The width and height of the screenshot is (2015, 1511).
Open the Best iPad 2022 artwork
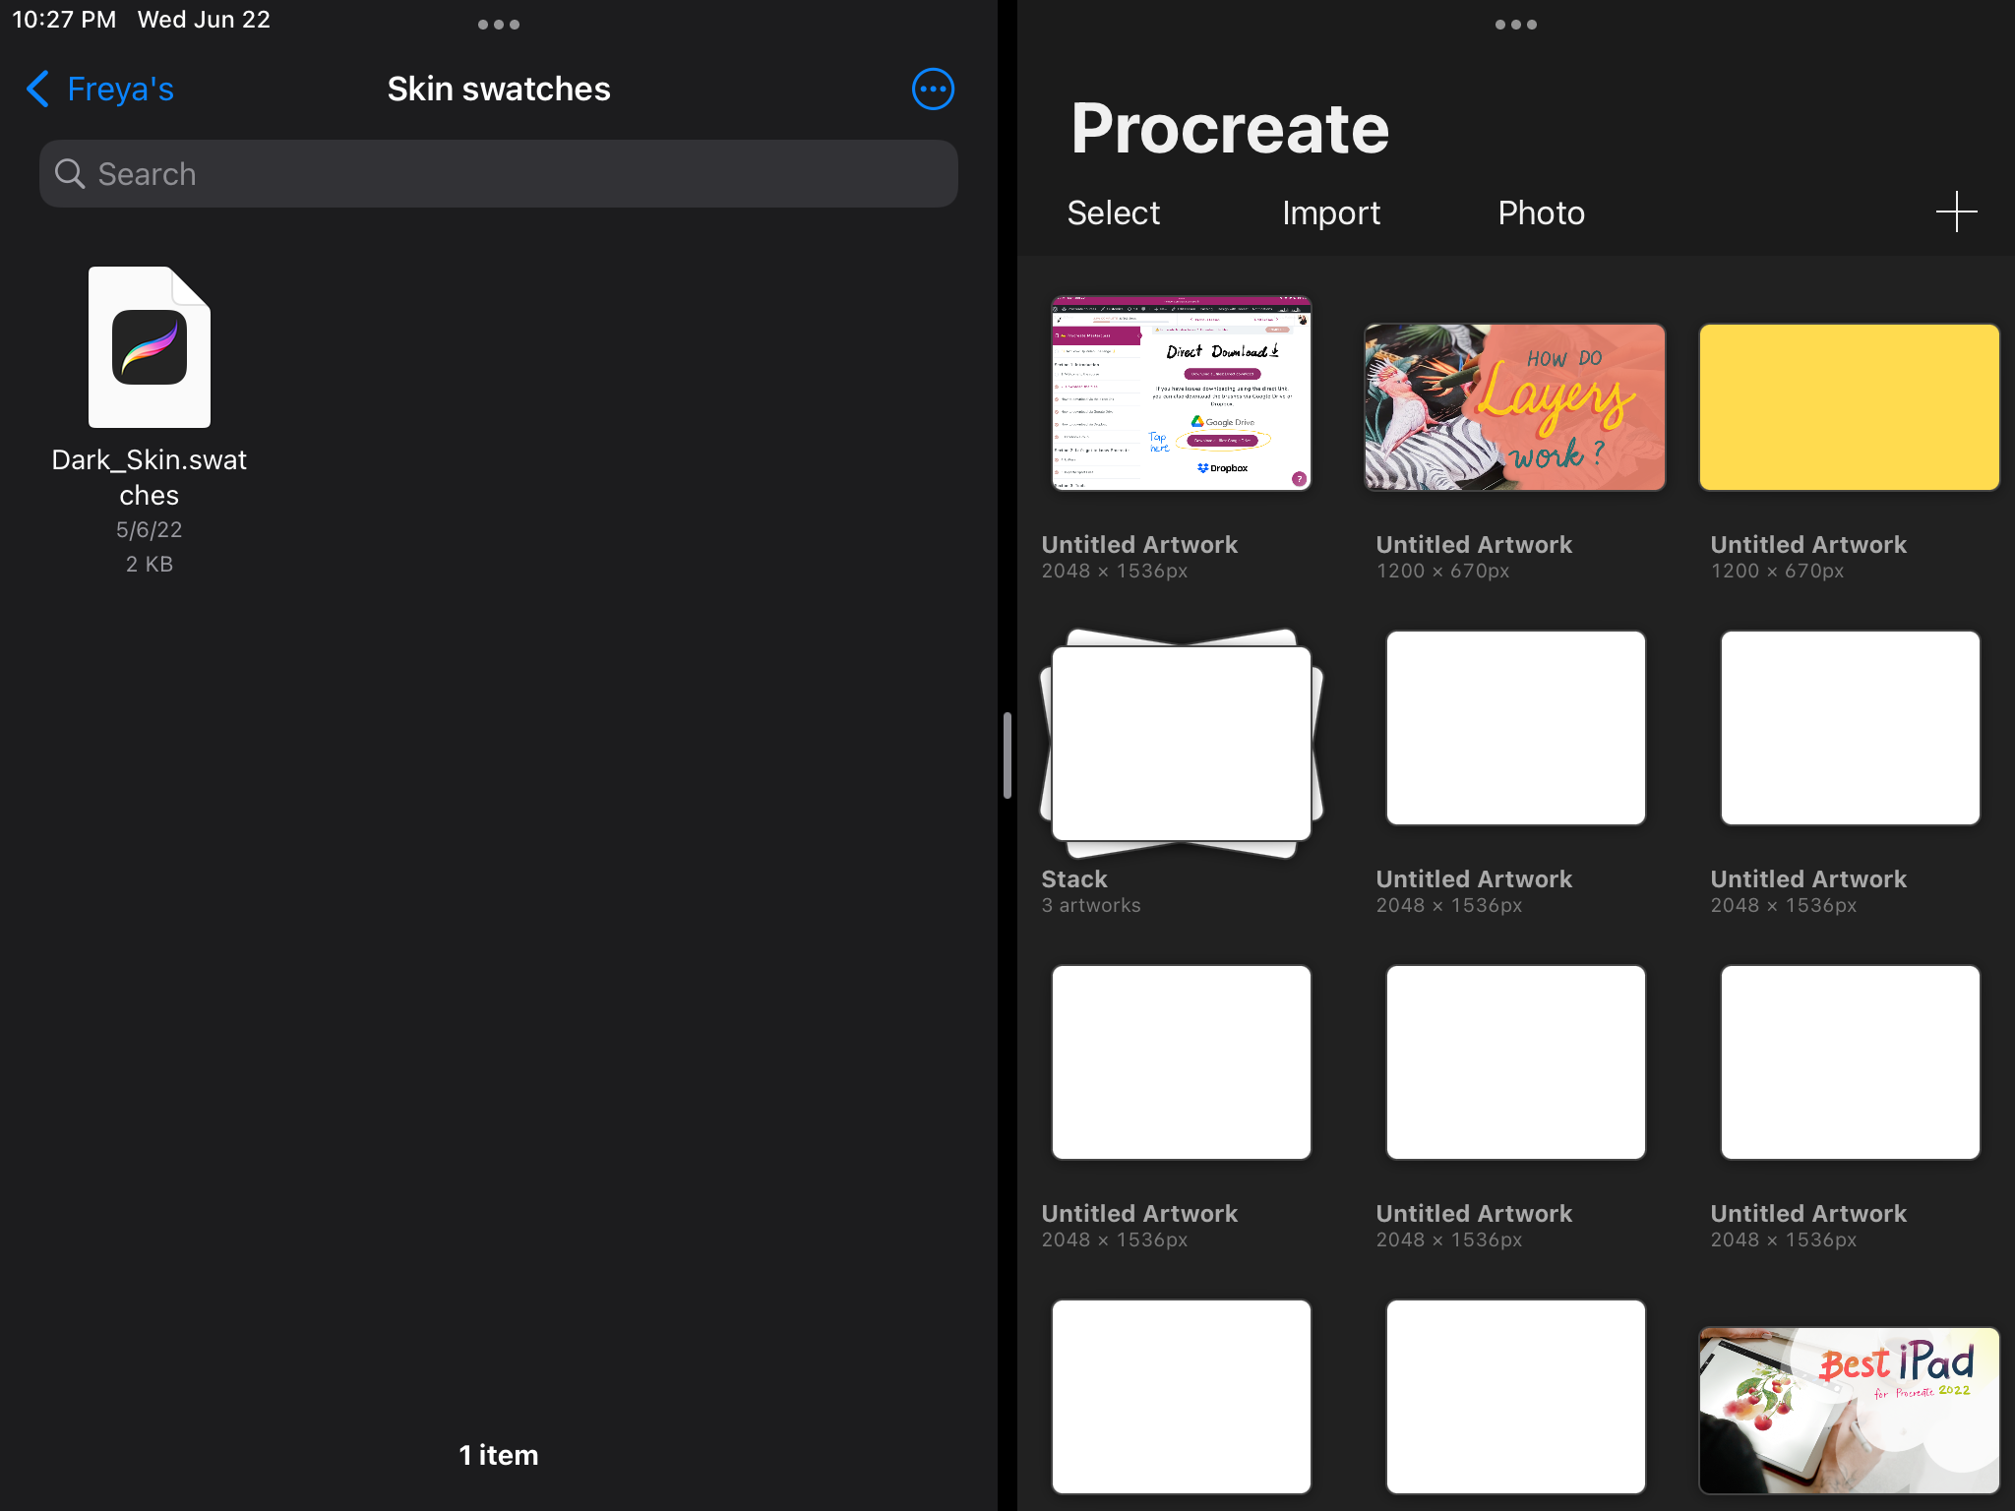click(1849, 1409)
